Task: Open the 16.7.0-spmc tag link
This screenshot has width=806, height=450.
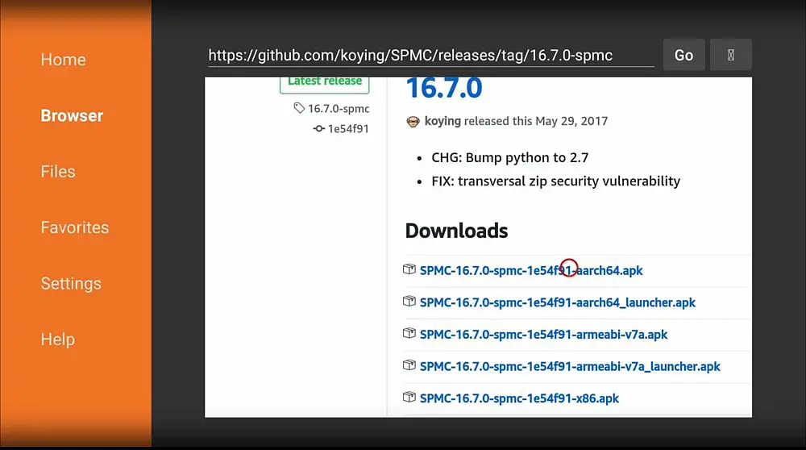Action: [x=339, y=109]
